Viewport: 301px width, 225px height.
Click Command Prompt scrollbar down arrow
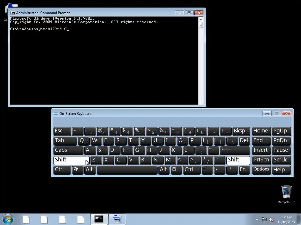201,102
